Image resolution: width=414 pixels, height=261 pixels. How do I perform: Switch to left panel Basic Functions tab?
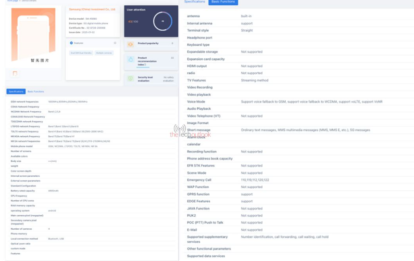(36, 91)
